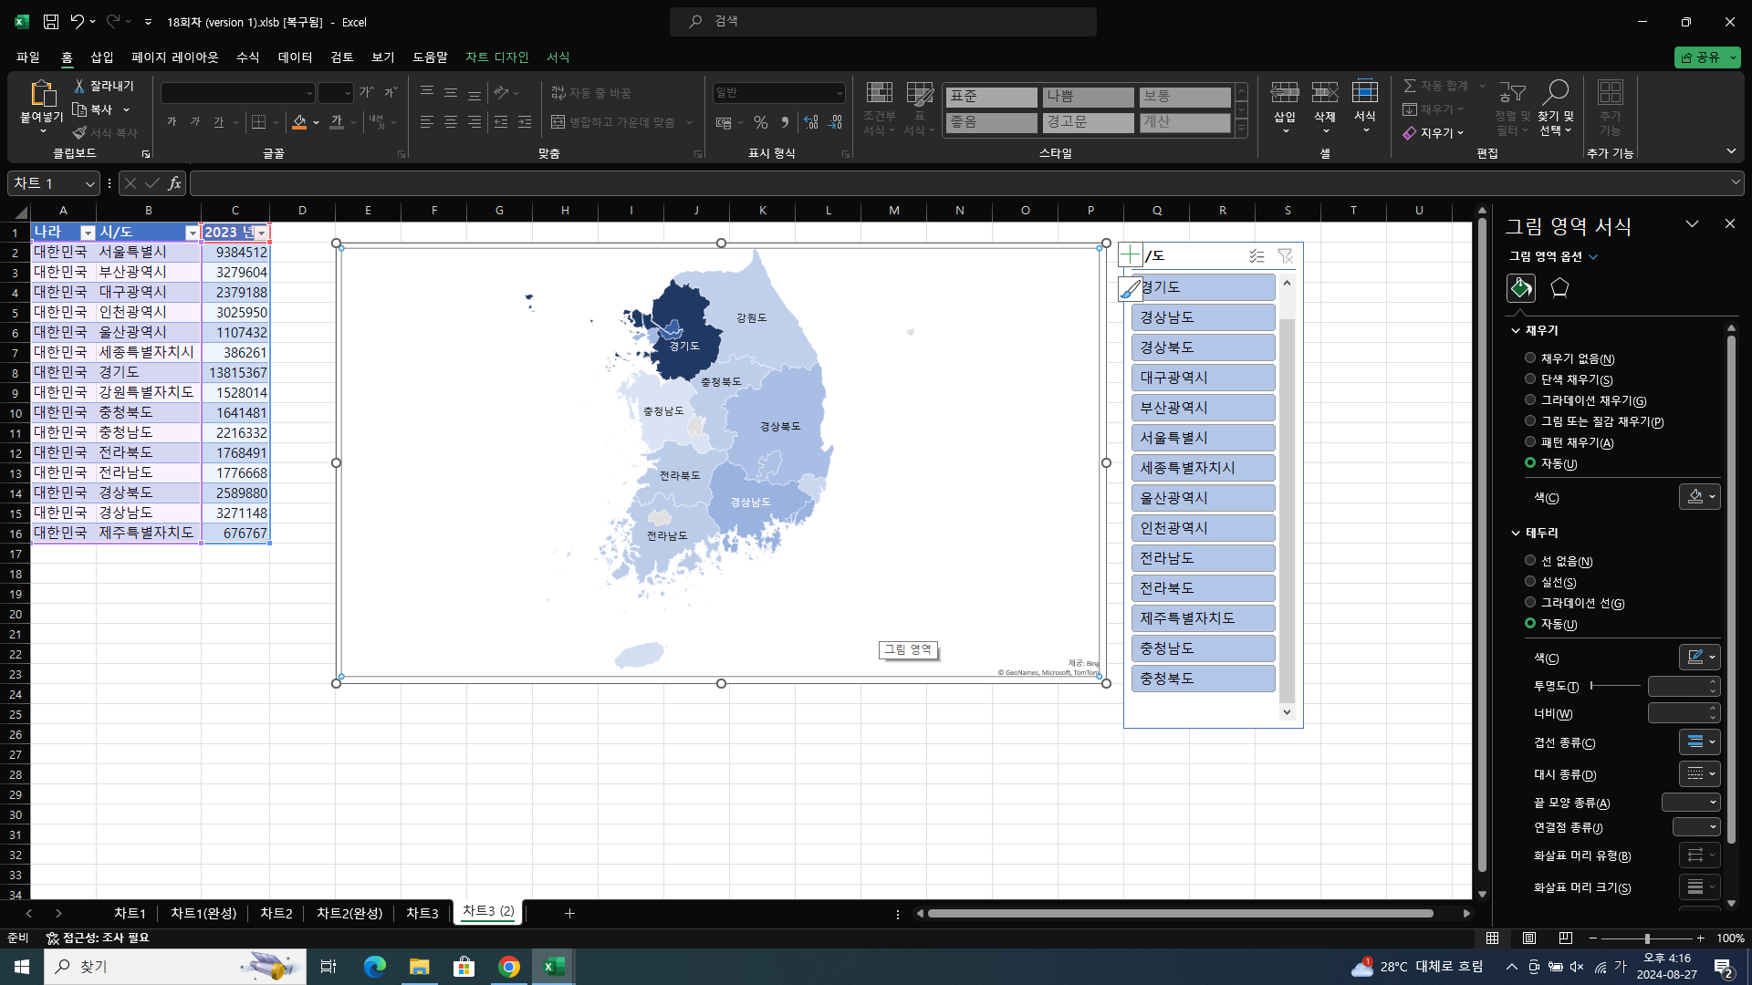The width and height of the screenshot is (1752, 985).
Task: Click the fill color bucket icon in font group
Action: click(x=299, y=122)
